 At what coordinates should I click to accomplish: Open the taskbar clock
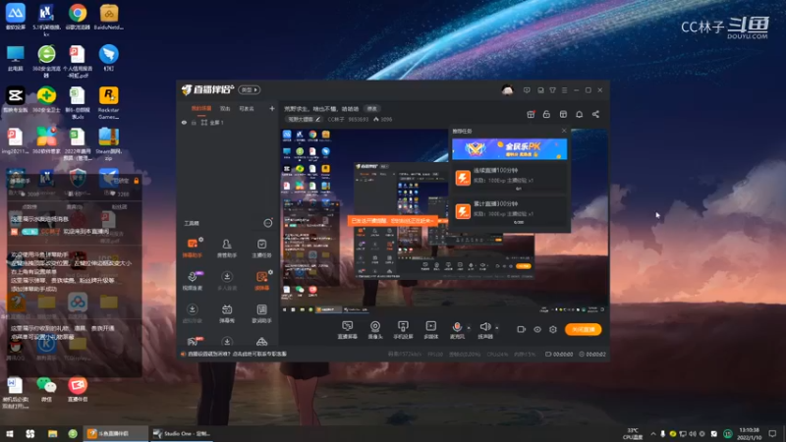(x=750, y=433)
